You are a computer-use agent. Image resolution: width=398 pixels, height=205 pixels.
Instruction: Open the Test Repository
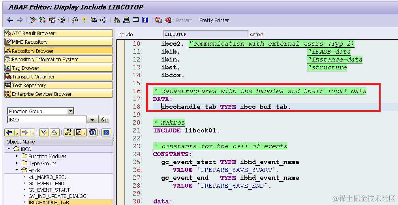[x=58, y=85]
